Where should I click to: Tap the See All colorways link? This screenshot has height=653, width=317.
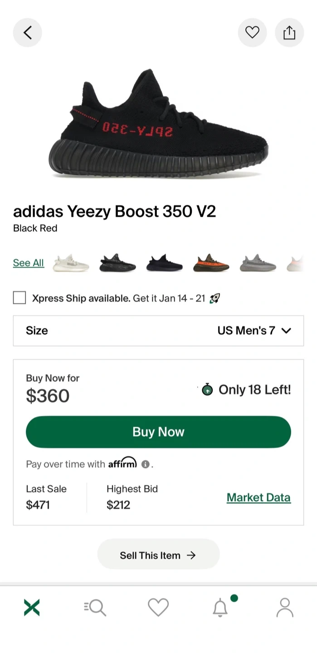point(29,263)
